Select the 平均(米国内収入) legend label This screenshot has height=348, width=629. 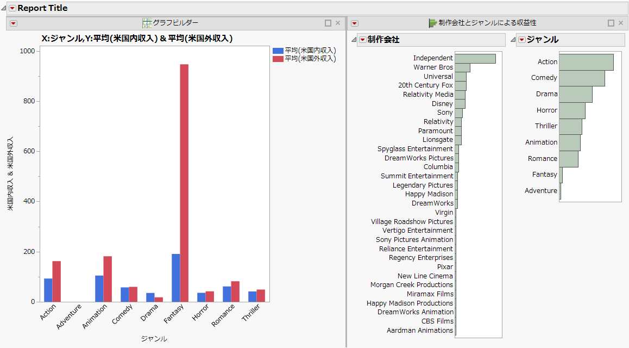[x=311, y=51]
